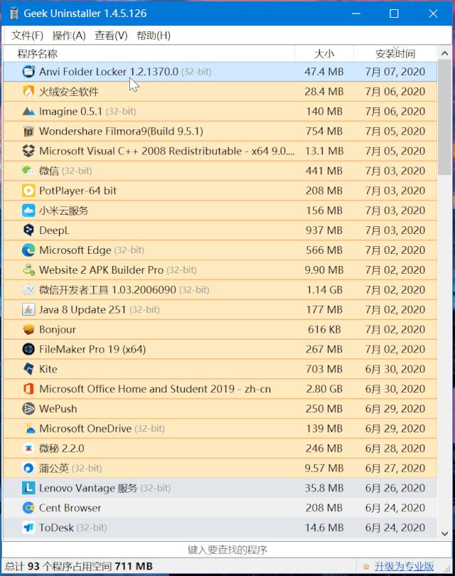
Task: Click the Microsoft Office Home and Student icon
Action: (x=28, y=389)
